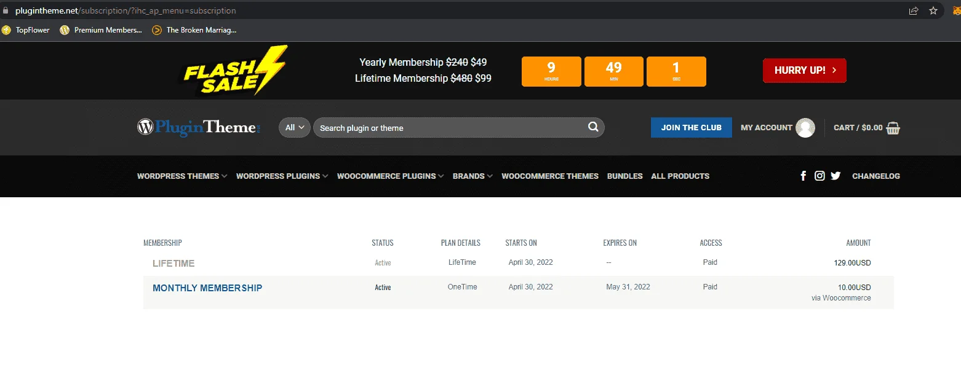Click the Yearly Membership $49 offer text

tap(423, 62)
